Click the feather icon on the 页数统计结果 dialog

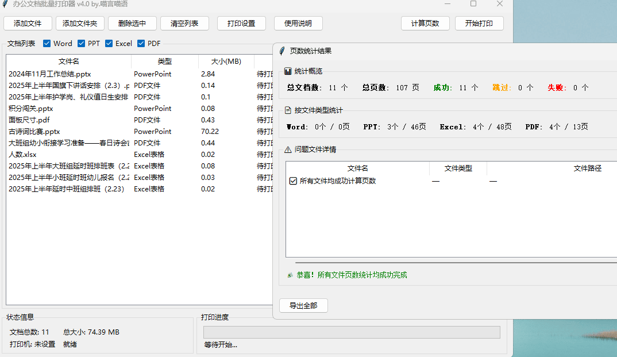click(282, 51)
